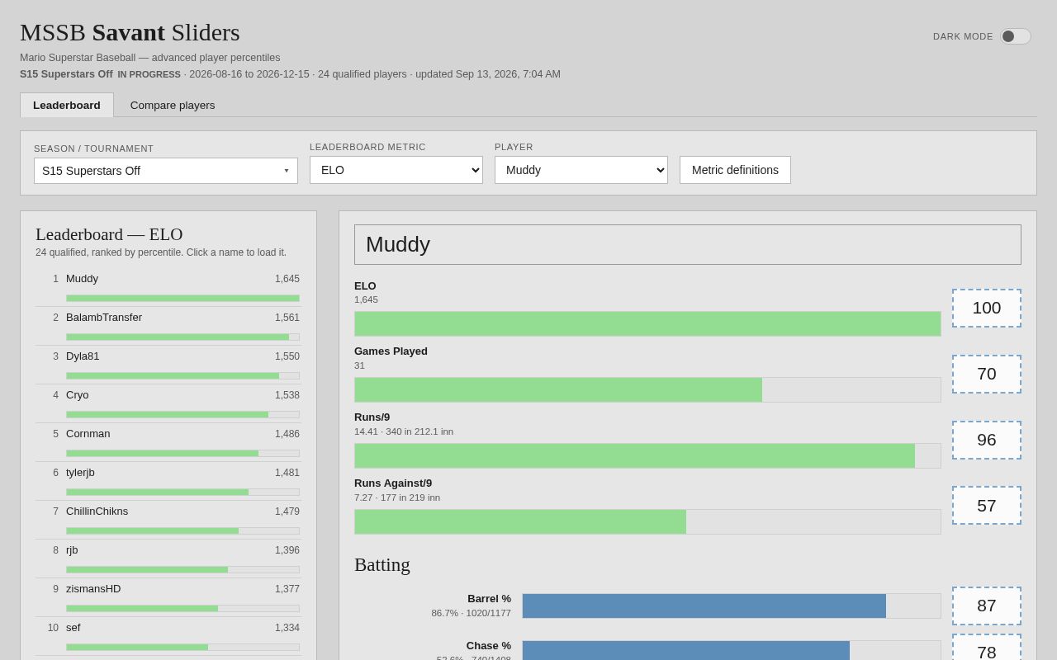Click Cornman's score 1,486
1057x660 pixels.
click(287, 434)
